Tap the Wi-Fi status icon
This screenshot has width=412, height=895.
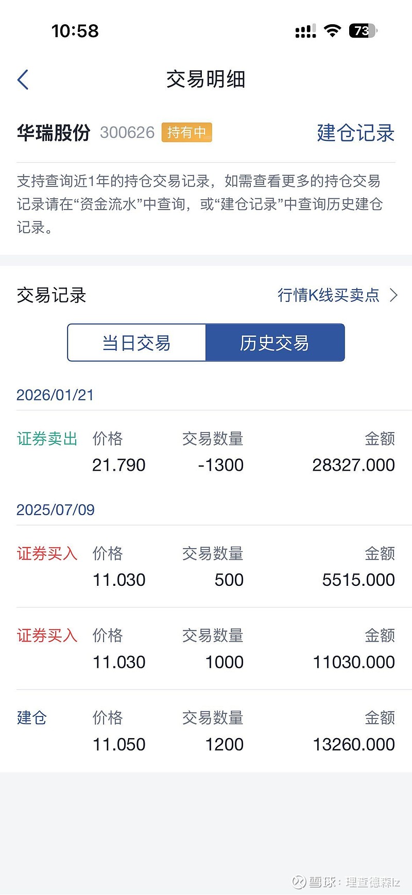(333, 31)
